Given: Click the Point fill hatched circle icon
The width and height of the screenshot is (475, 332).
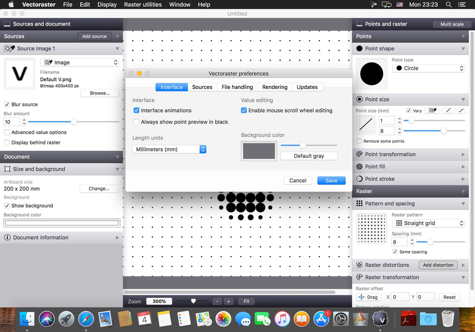Looking at the screenshot, I should 359,167.
